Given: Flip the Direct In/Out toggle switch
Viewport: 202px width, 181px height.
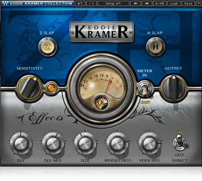Looking at the screenshot, I should (x=179, y=142).
